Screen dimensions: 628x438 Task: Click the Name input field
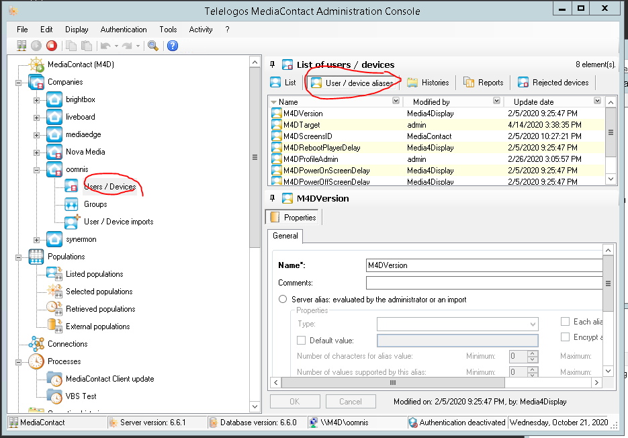484,265
